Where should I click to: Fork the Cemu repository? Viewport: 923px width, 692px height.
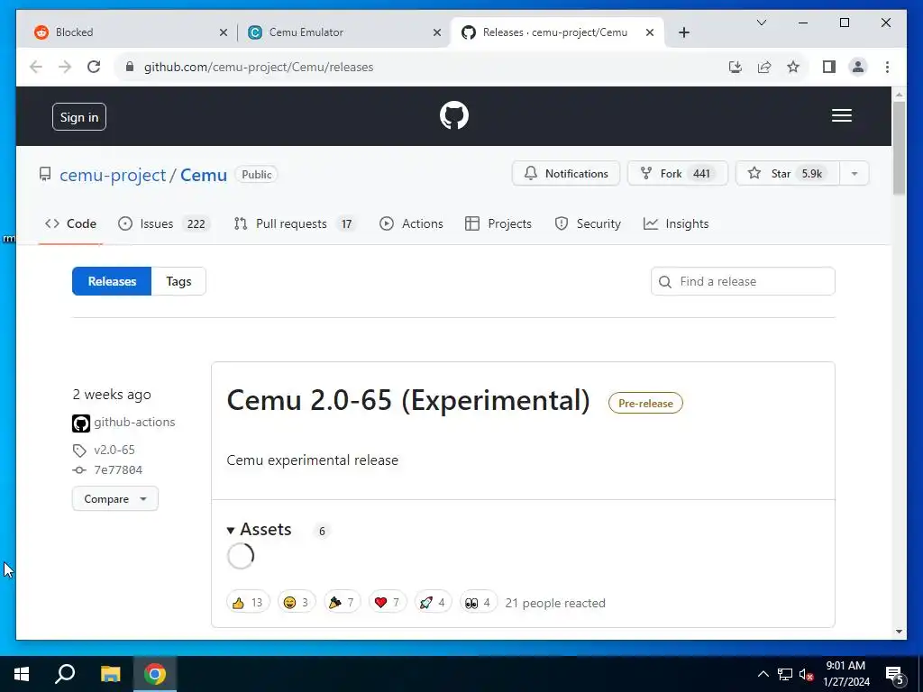678,174
